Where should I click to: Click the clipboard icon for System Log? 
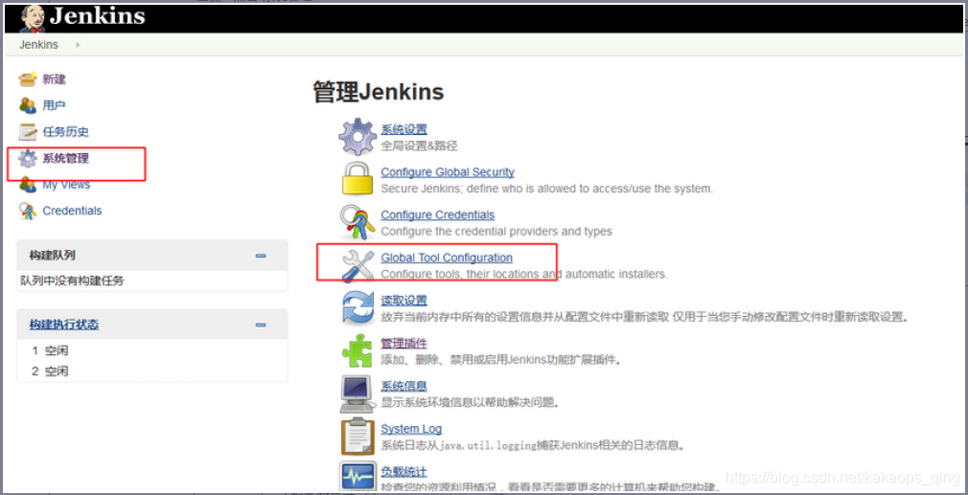tap(357, 437)
